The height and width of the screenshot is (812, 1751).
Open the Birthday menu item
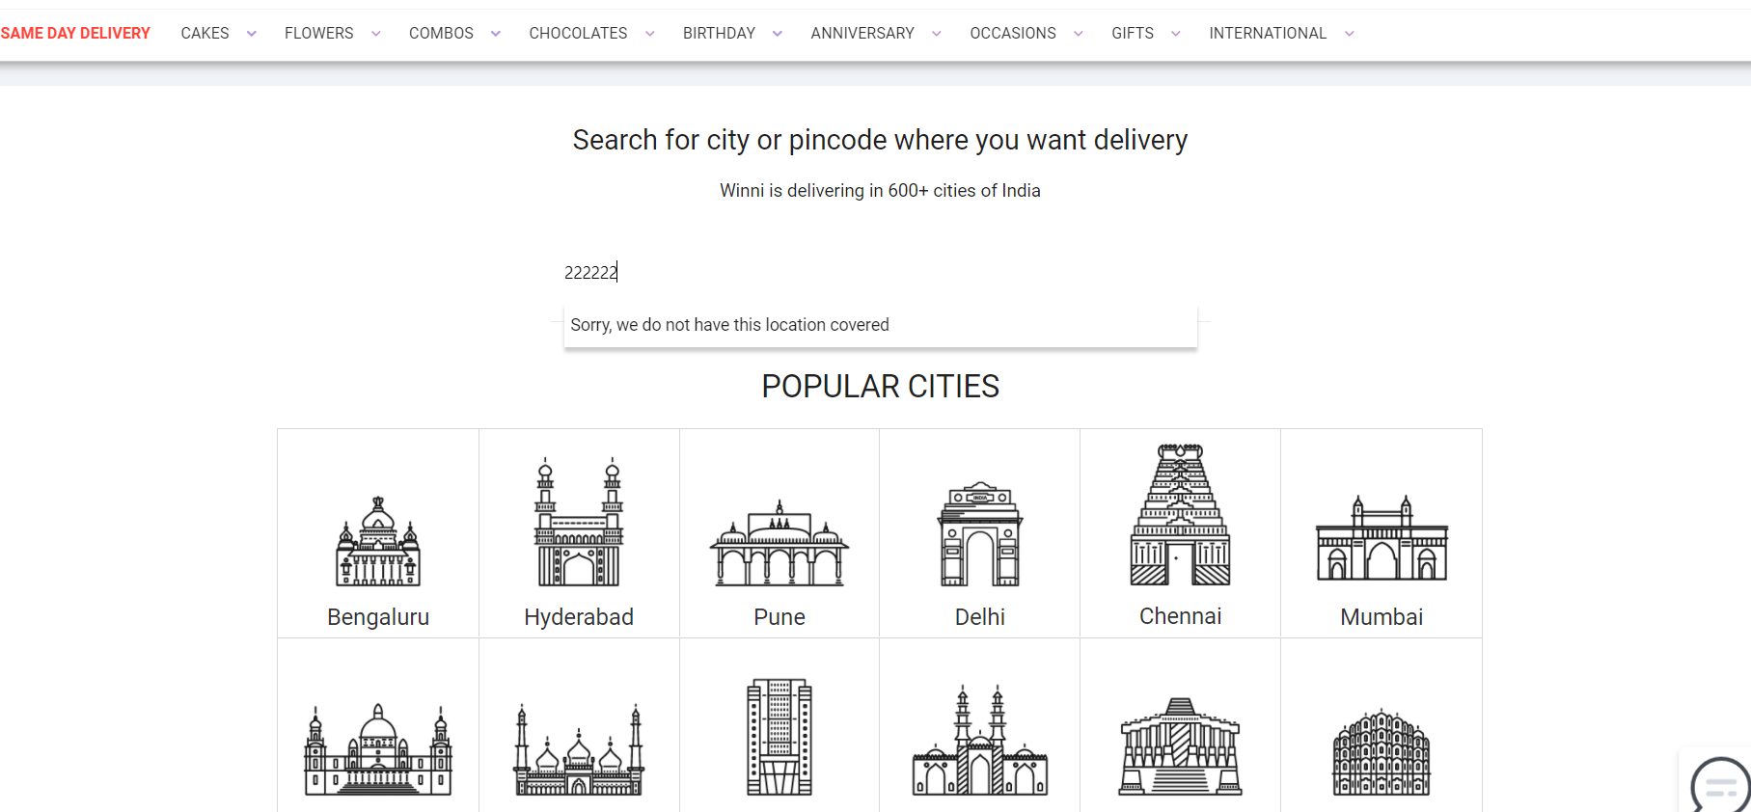[x=720, y=34]
